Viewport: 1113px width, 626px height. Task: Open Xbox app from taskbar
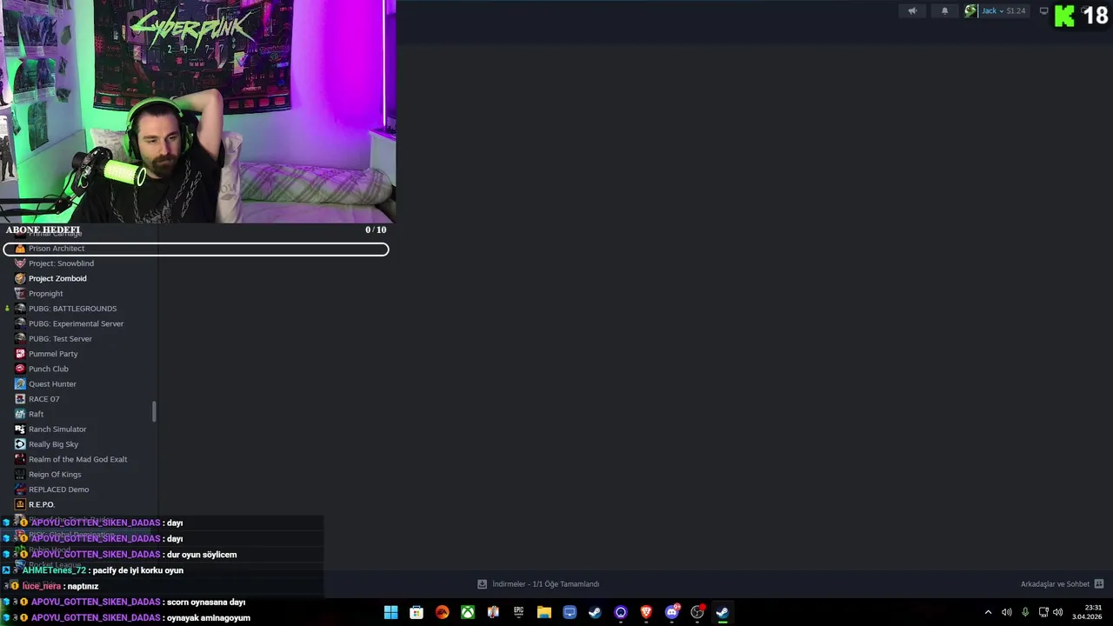(x=468, y=612)
